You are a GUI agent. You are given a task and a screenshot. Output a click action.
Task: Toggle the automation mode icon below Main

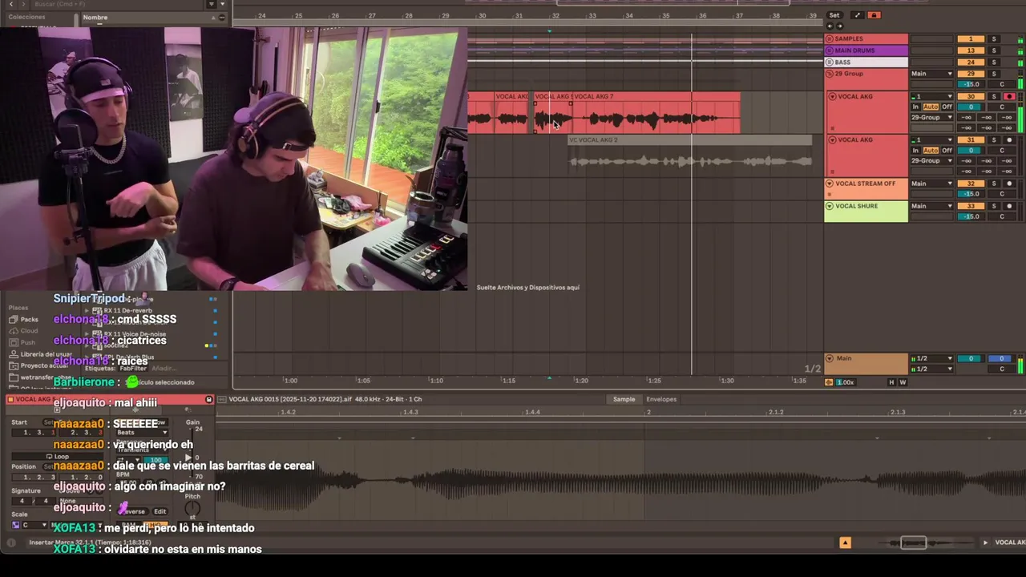(829, 382)
